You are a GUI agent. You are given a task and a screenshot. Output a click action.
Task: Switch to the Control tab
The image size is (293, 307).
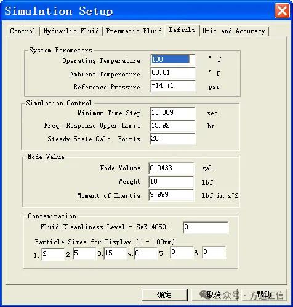pyautogui.click(x=23, y=31)
